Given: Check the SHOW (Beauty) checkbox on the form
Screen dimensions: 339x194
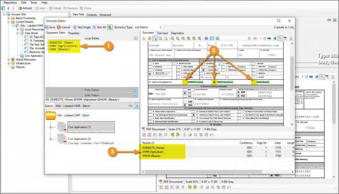Looking at the screenshot, I should tap(254, 82).
